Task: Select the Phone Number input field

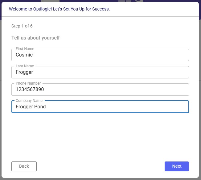Action: (x=100, y=90)
